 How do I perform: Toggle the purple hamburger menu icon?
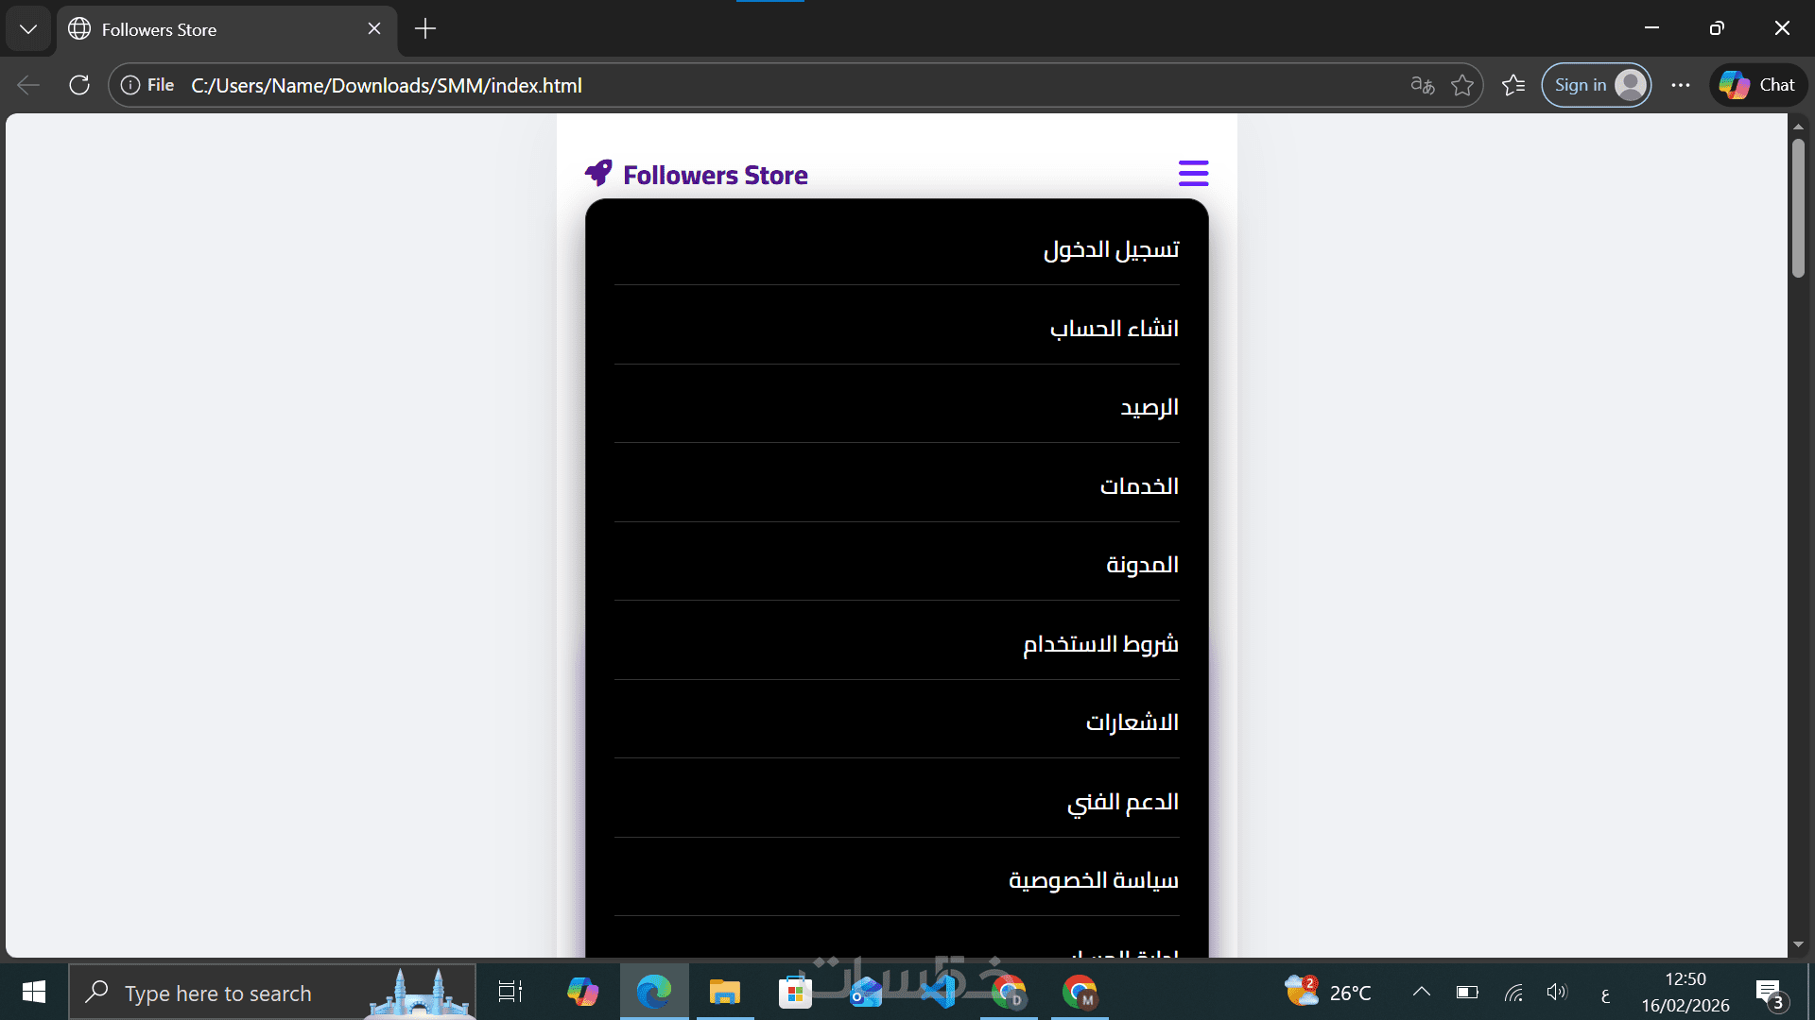tap(1193, 173)
